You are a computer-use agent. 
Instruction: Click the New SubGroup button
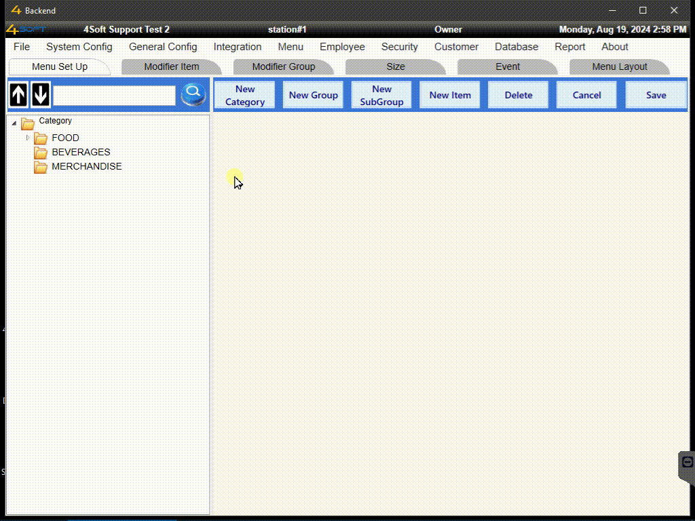381,95
